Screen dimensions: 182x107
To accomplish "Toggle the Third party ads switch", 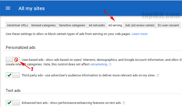I will pos(13,75).
